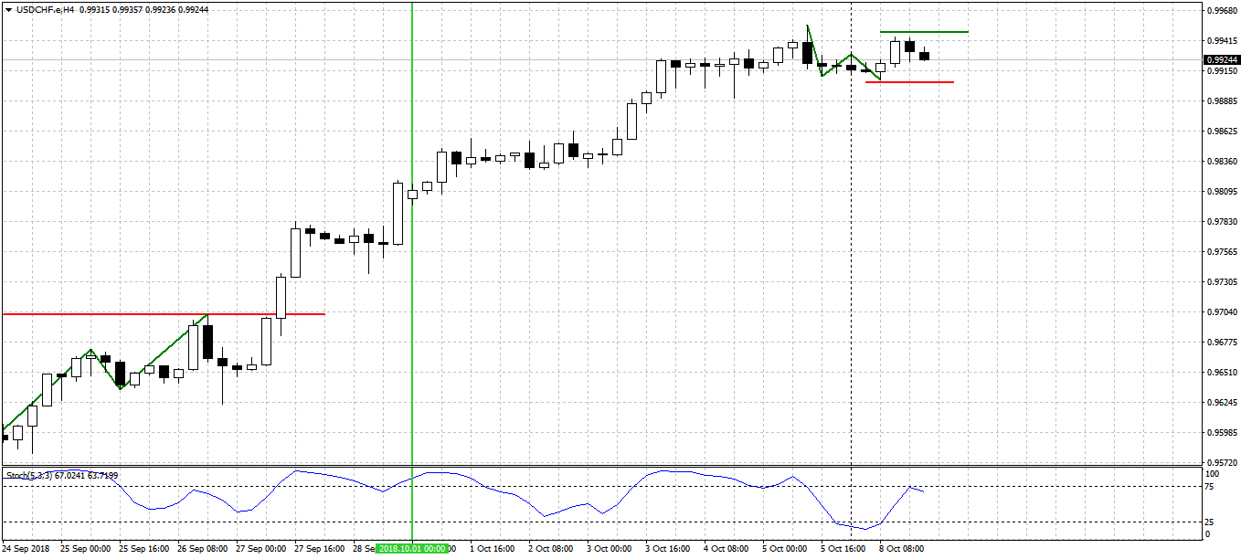Click the 27 Sep 00:00 time label
Image resolution: width=1241 pixels, height=559 pixels.
pyautogui.click(x=261, y=548)
